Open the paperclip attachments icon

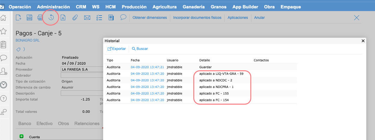point(75,18)
